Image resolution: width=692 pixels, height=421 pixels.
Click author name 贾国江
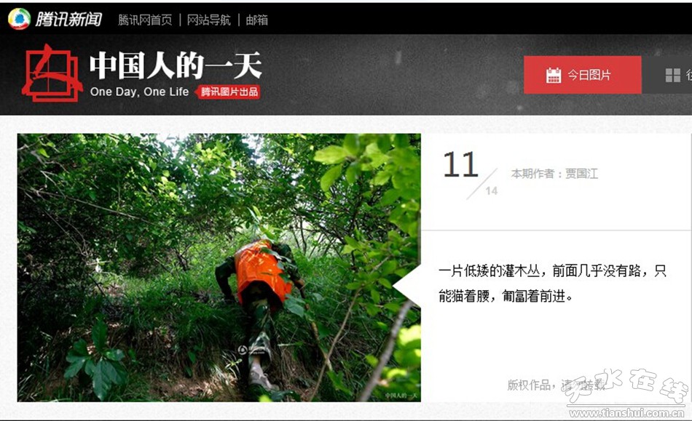[582, 174]
